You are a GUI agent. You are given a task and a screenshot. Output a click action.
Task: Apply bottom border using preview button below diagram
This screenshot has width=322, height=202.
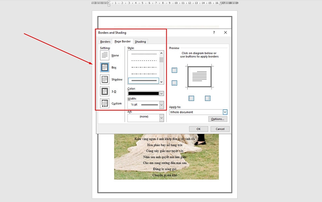(191, 98)
